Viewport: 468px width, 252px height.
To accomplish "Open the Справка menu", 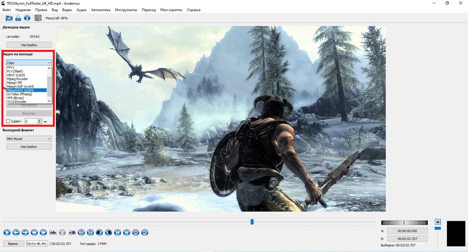I will 194,10.
